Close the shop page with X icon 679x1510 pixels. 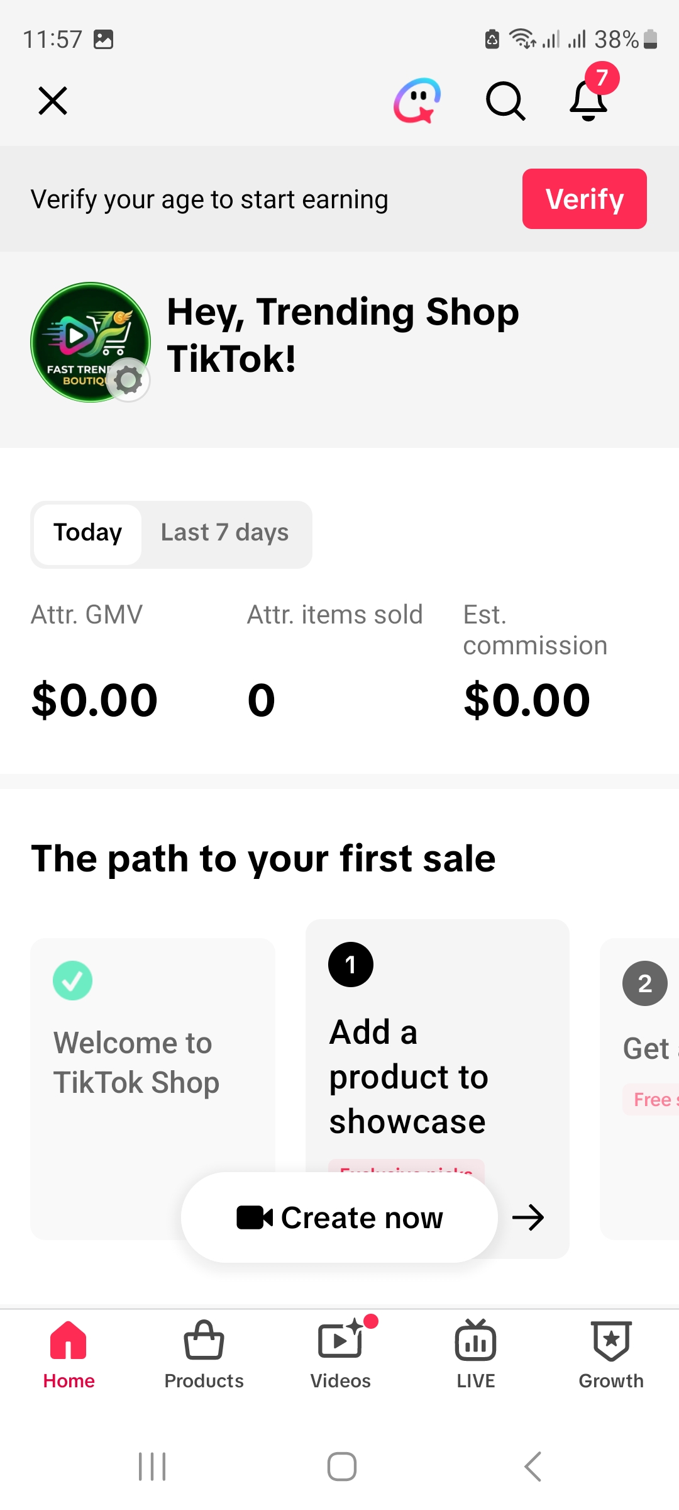point(53,101)
